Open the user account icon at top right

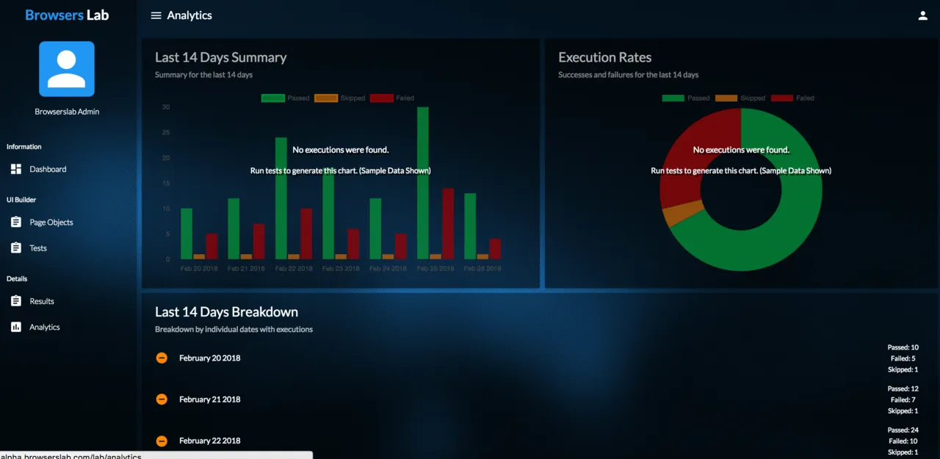[923, 15]
